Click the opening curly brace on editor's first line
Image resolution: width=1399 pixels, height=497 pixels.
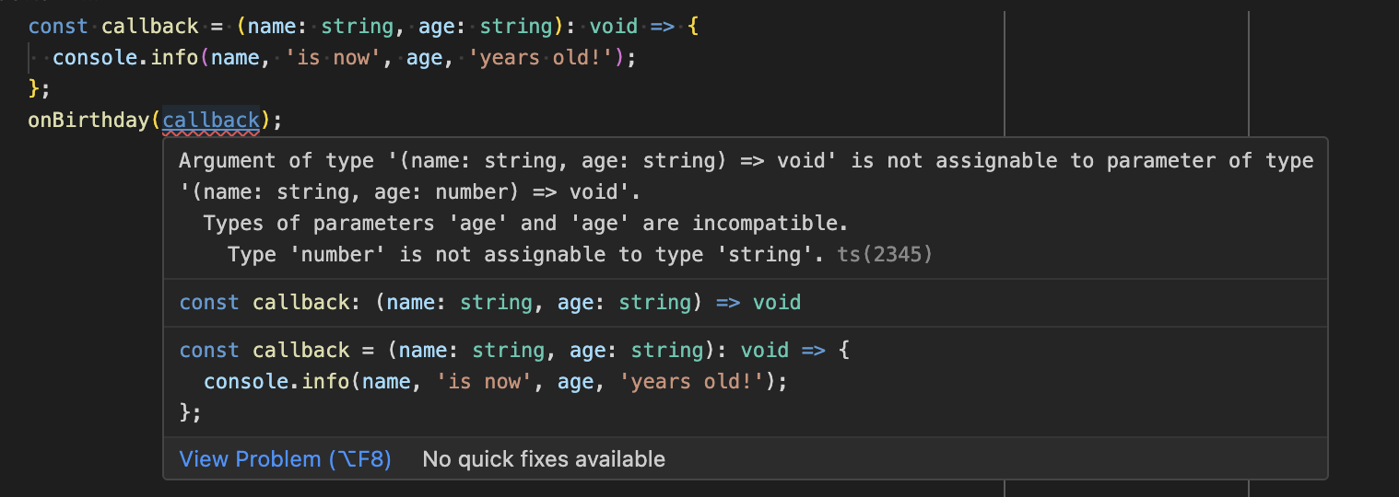[x=694, y=26]
